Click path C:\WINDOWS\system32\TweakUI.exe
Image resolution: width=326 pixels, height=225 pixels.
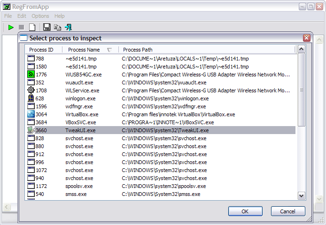[165, 130]
